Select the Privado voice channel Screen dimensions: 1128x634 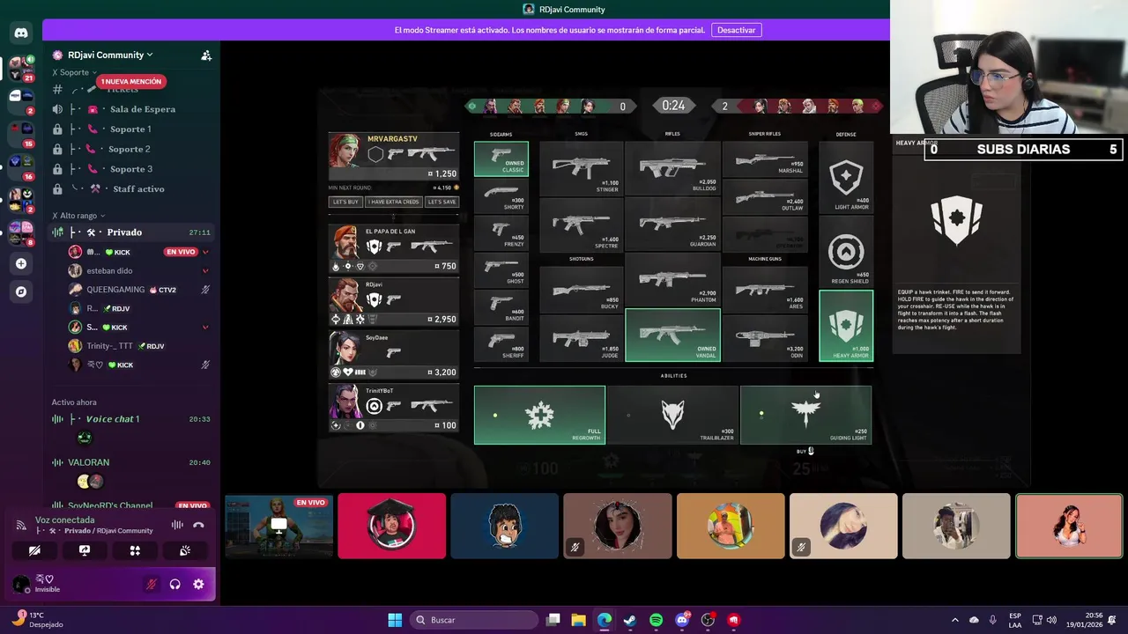click(131, 232)
